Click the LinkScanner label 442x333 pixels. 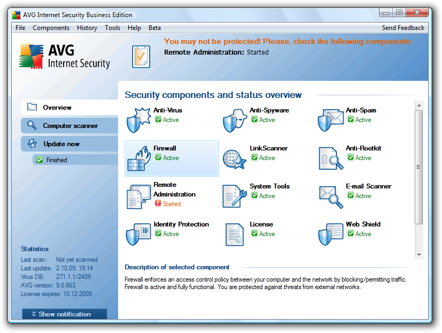pos(269,148)
